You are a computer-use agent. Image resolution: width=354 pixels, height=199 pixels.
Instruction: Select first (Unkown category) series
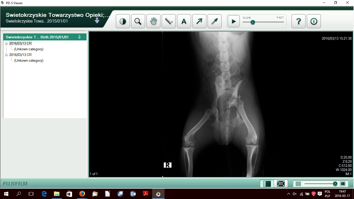pos(29,49)
